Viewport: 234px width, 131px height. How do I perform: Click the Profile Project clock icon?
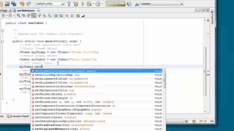click(98, 4)
